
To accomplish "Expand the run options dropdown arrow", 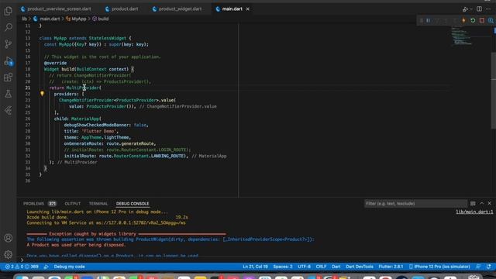I will (x=470, y=9).
